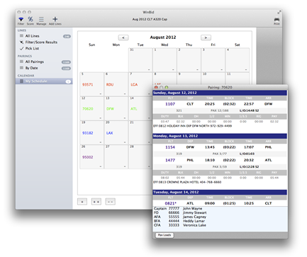307x257 pixels.
Task: Select AFA James Cagney crew row
Action: coord(180,217)
